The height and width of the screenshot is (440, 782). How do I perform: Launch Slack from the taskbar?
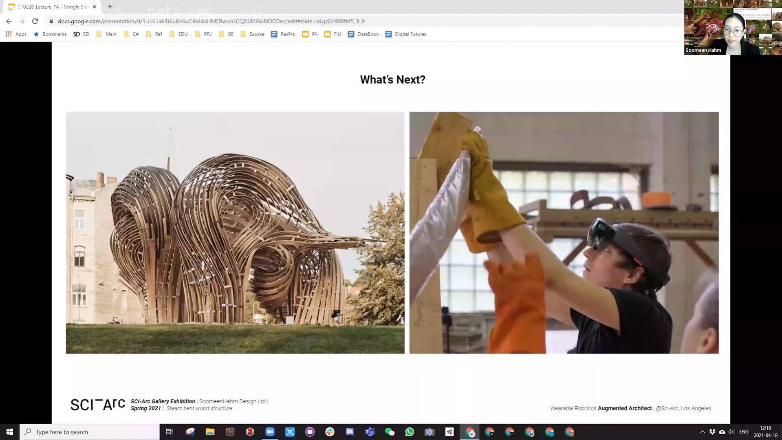(330, 432)
